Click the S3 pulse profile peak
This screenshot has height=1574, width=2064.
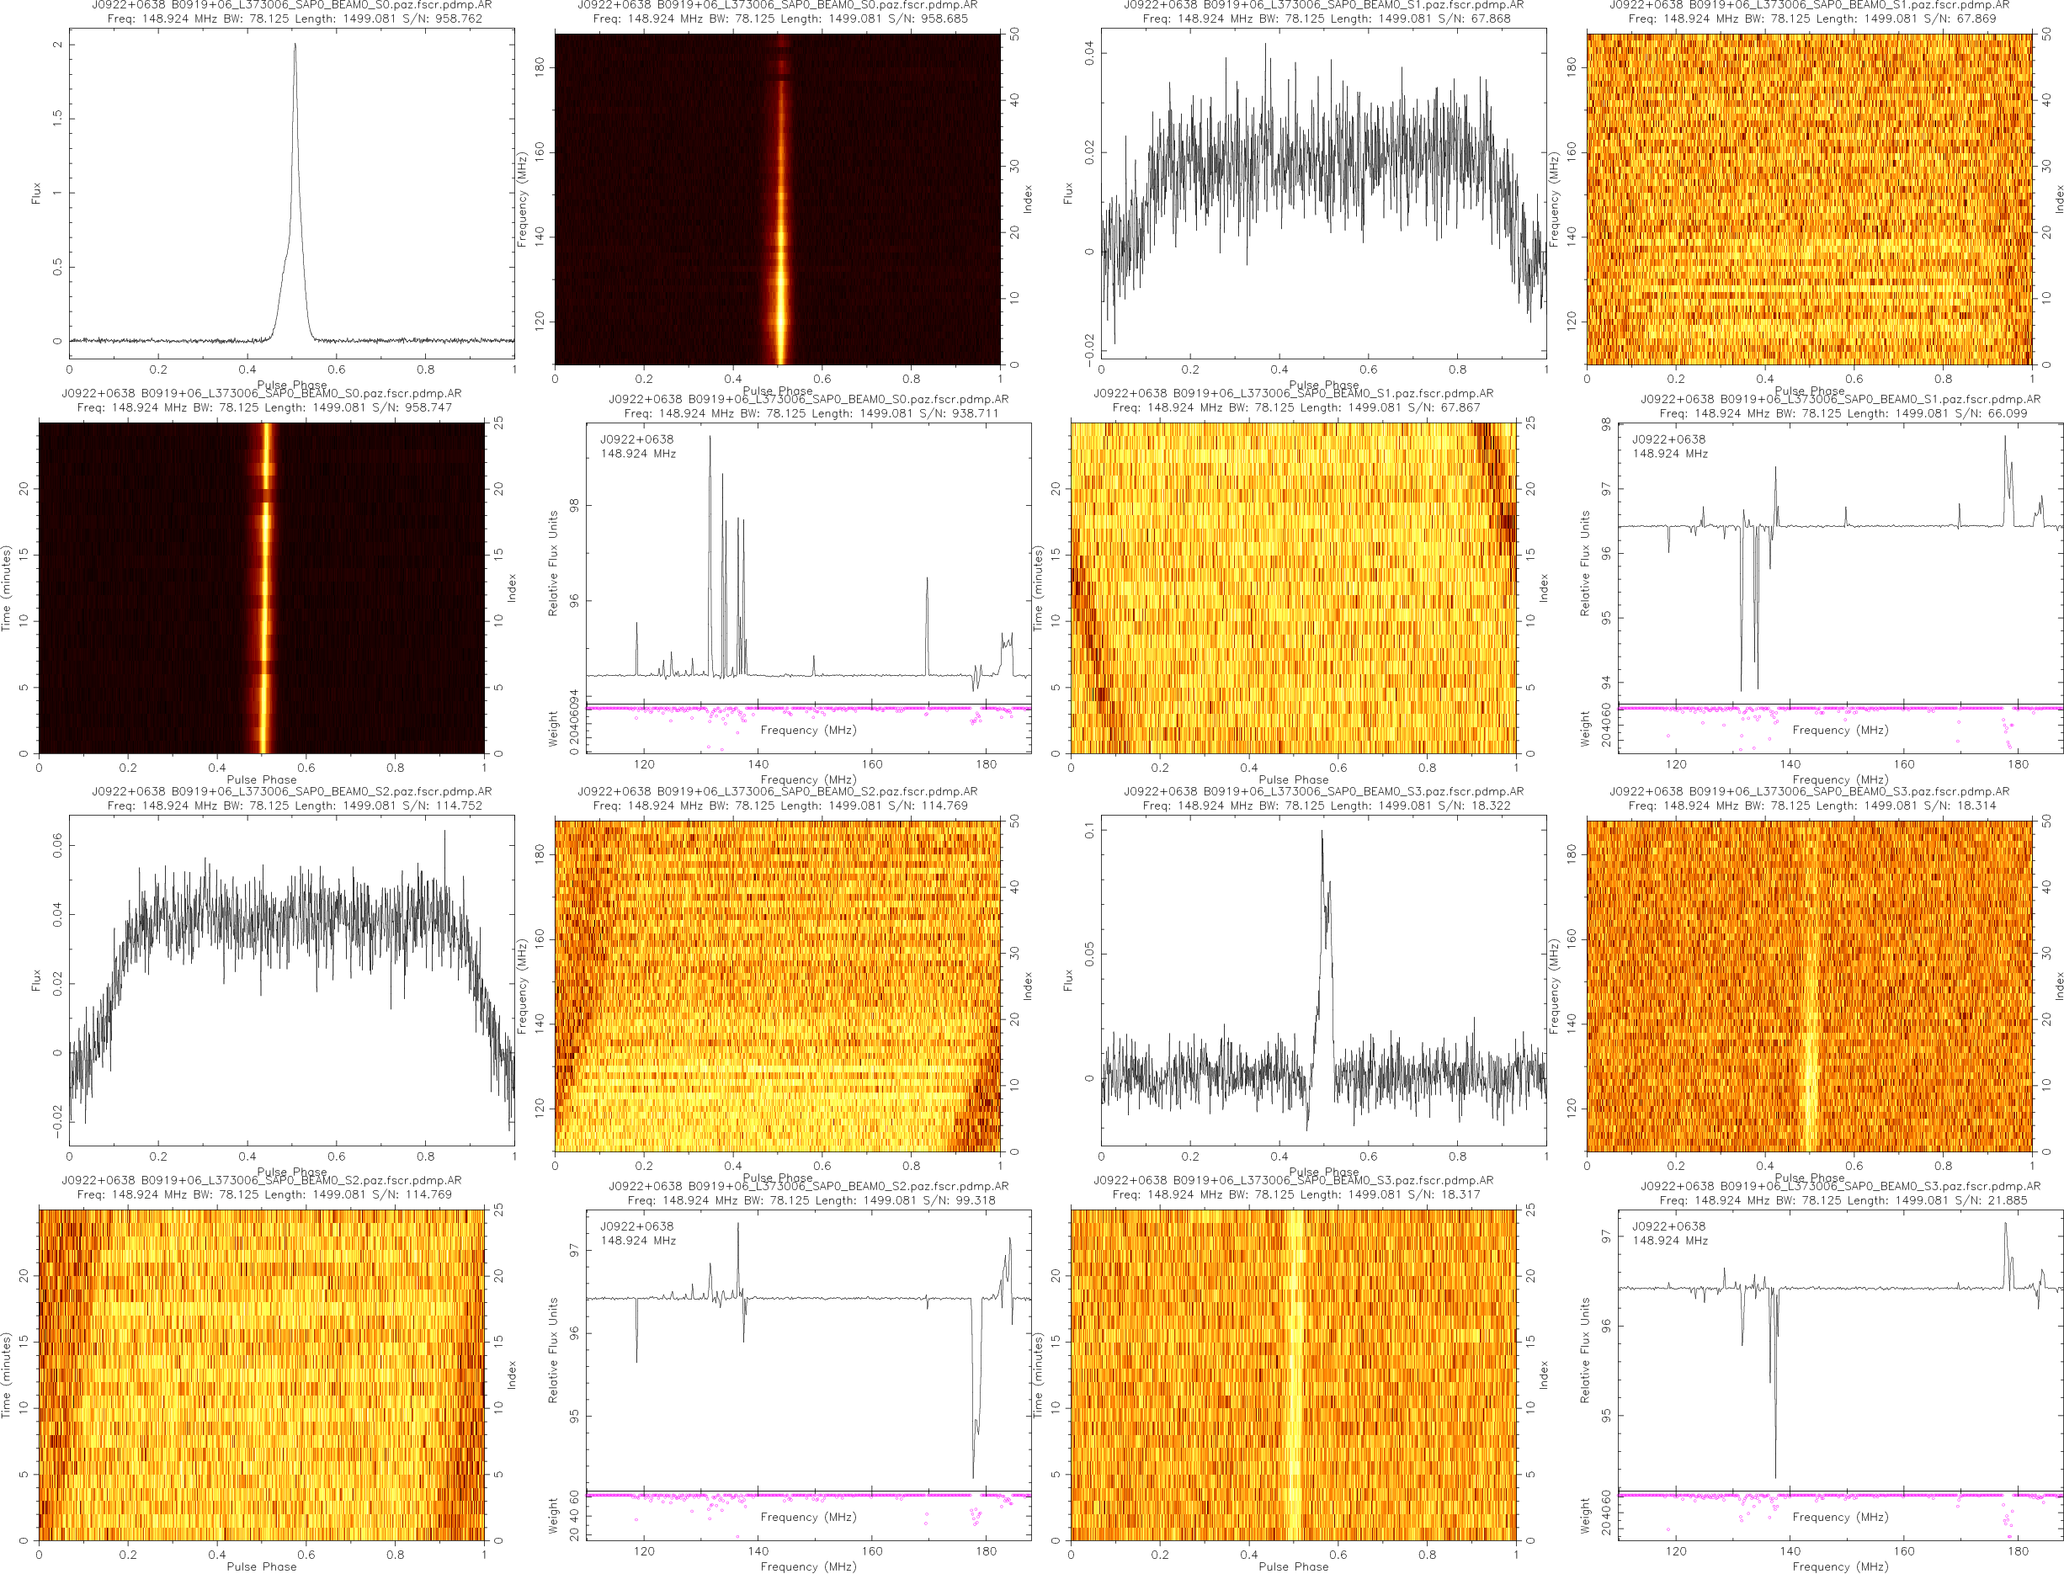coord(1322,834)
